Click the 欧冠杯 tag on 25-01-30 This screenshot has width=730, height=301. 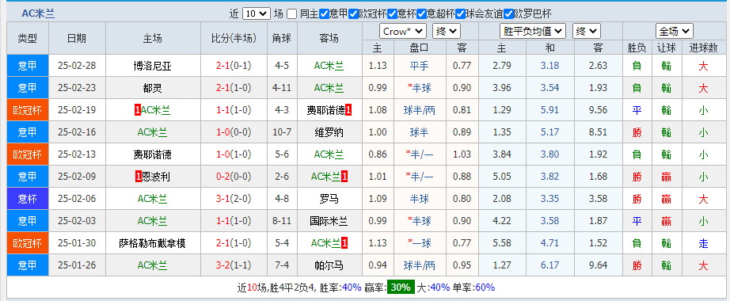click(x=28, y=243)
